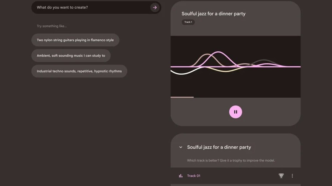Pause the playing jazz track
This screenshot has height=186, width=332.
[235, 112]
